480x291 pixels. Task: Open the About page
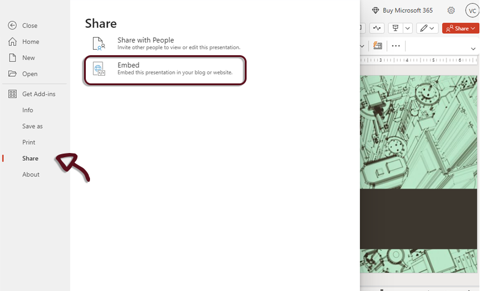[31, 175]
